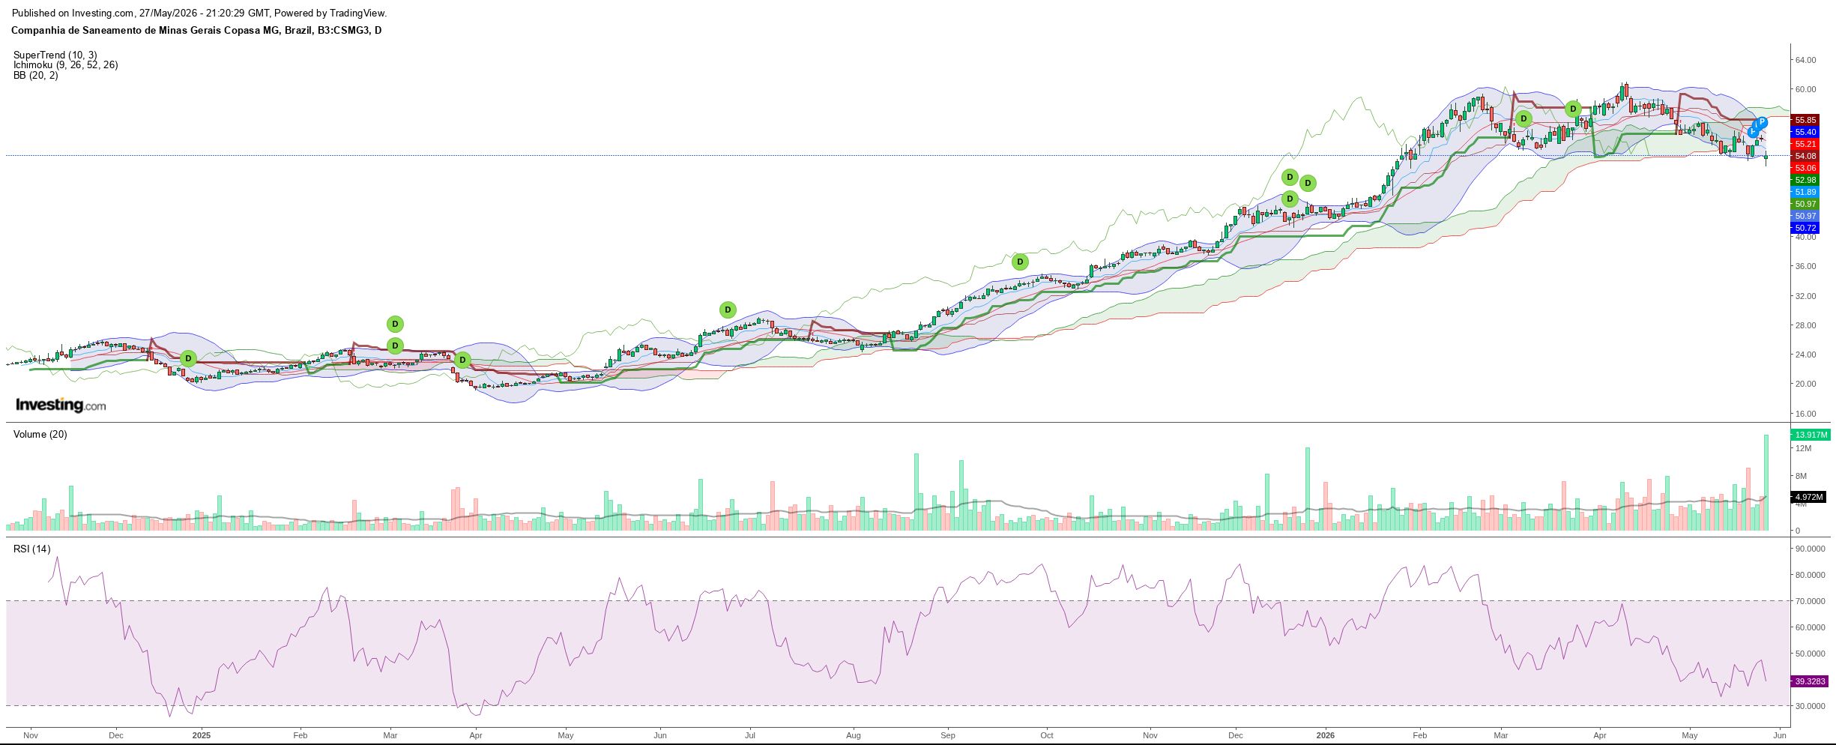Click the 90.0000 RSI axis label
Image resolution: width=1836 pixels, height=745 pixels.
[x=1810, y=549]
